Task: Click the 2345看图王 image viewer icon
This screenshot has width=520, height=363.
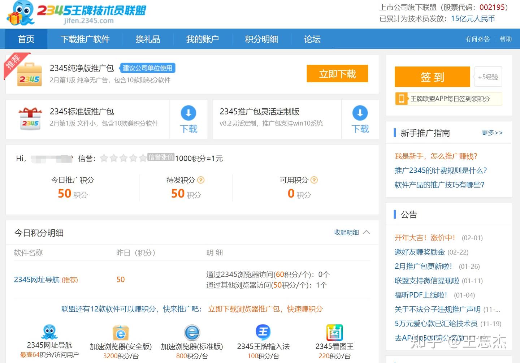Action: [334, 332]
